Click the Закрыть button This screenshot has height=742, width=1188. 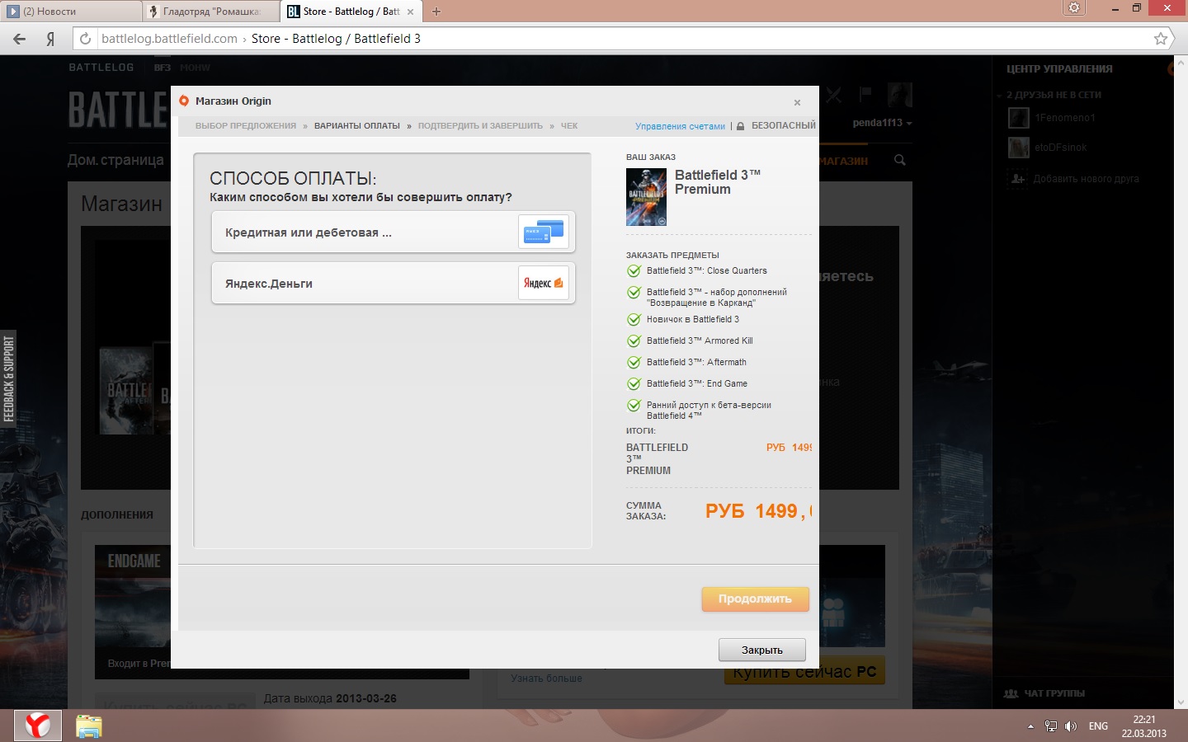(761, 650)
